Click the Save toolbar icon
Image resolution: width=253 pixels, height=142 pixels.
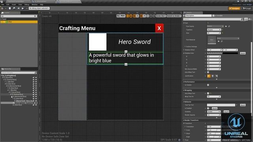pyautogui.click(x=9, y=8)
